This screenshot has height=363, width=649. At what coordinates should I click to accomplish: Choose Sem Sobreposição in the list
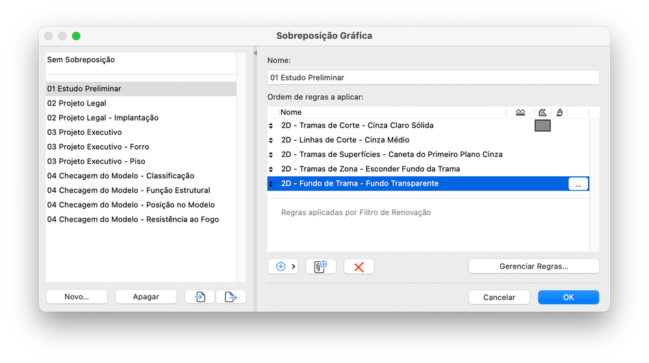(81, 60)
